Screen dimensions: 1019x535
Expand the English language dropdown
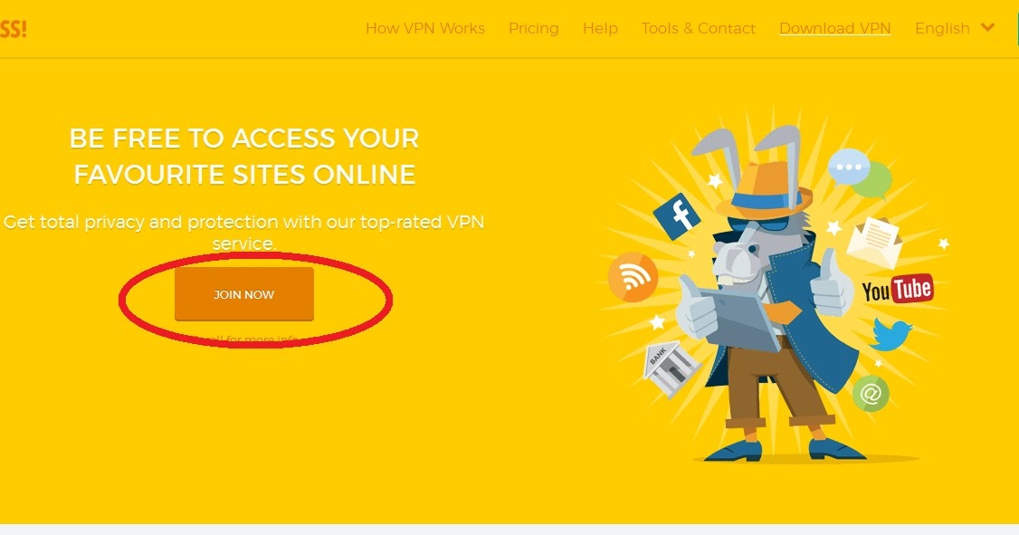(955, 29)
